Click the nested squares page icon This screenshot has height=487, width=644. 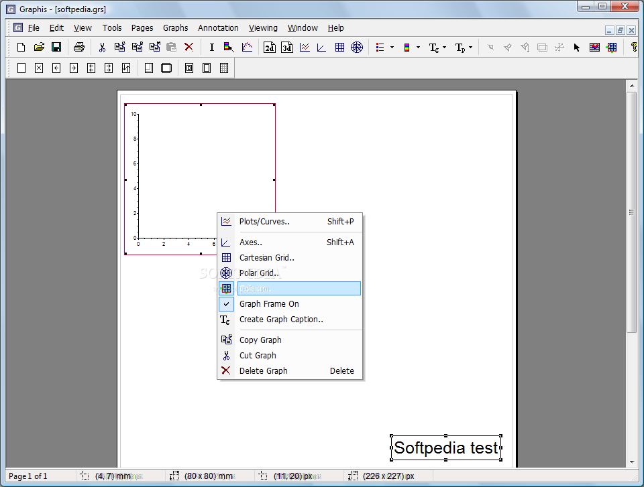pos(189,68)
